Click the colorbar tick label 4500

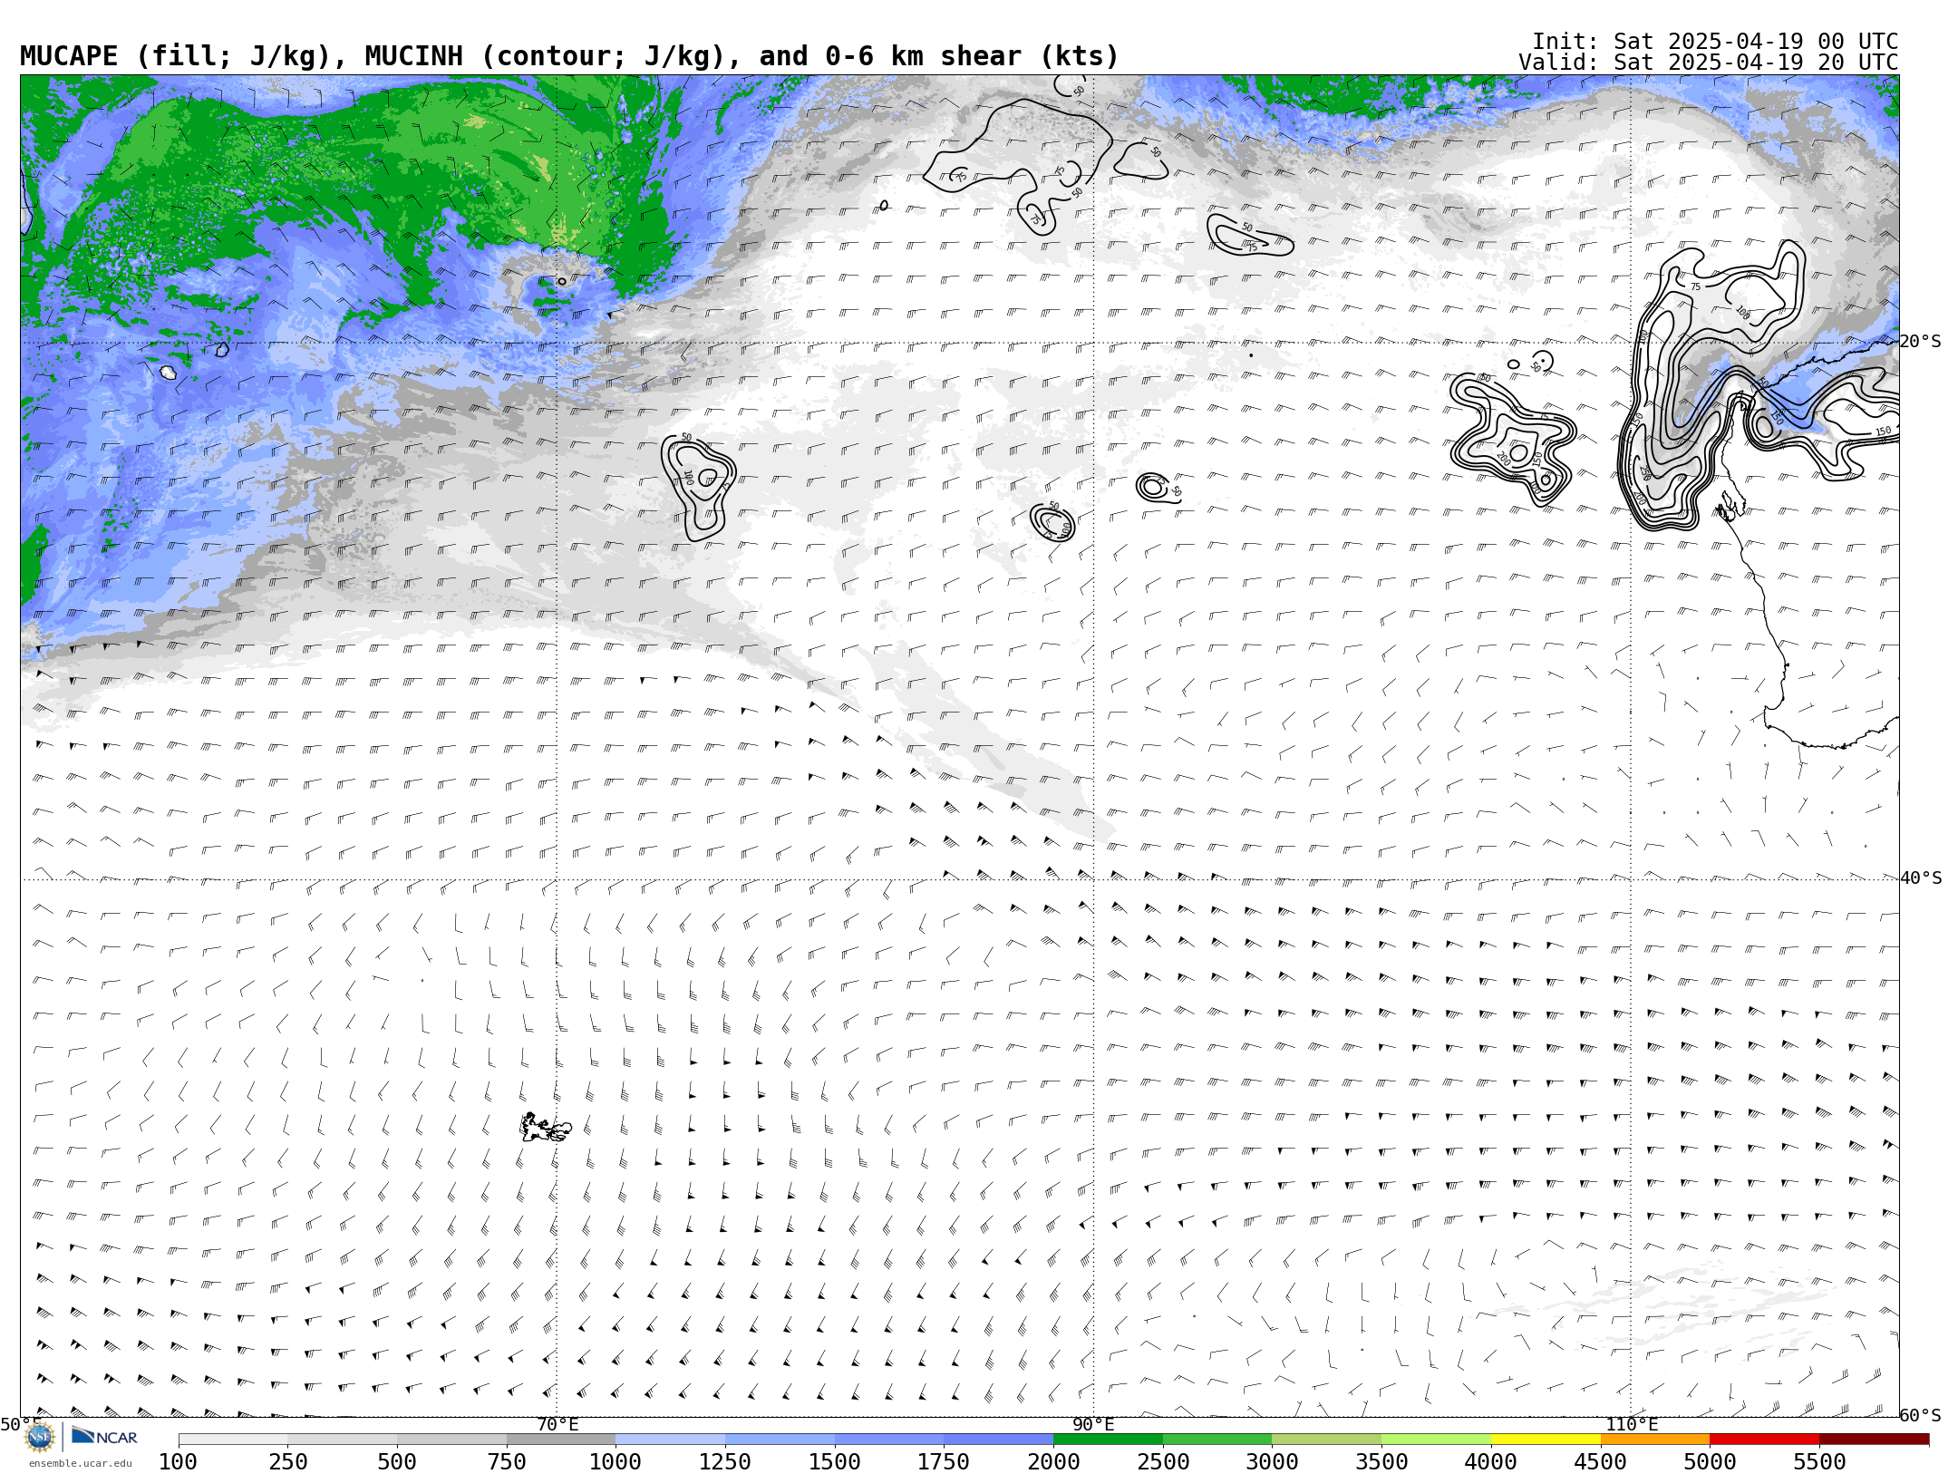pos(1601,1461)
